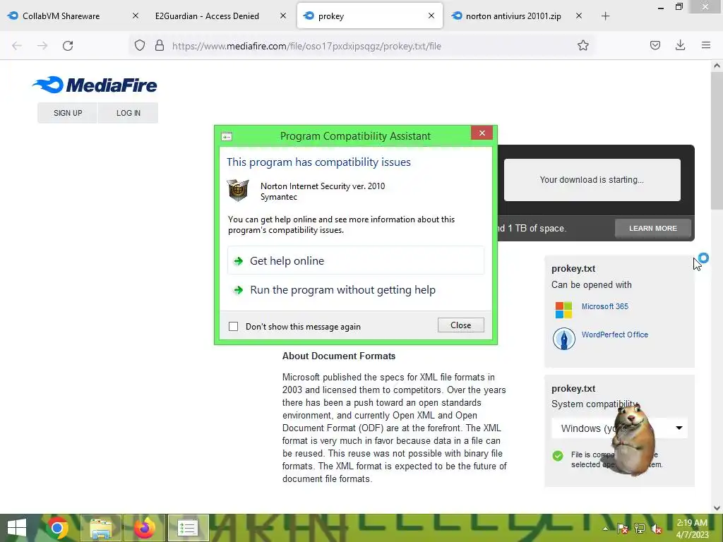The height and width of the screenshot is (542, 723).
Task: Click the Norton Internet Security program icon
Action: 238,191
